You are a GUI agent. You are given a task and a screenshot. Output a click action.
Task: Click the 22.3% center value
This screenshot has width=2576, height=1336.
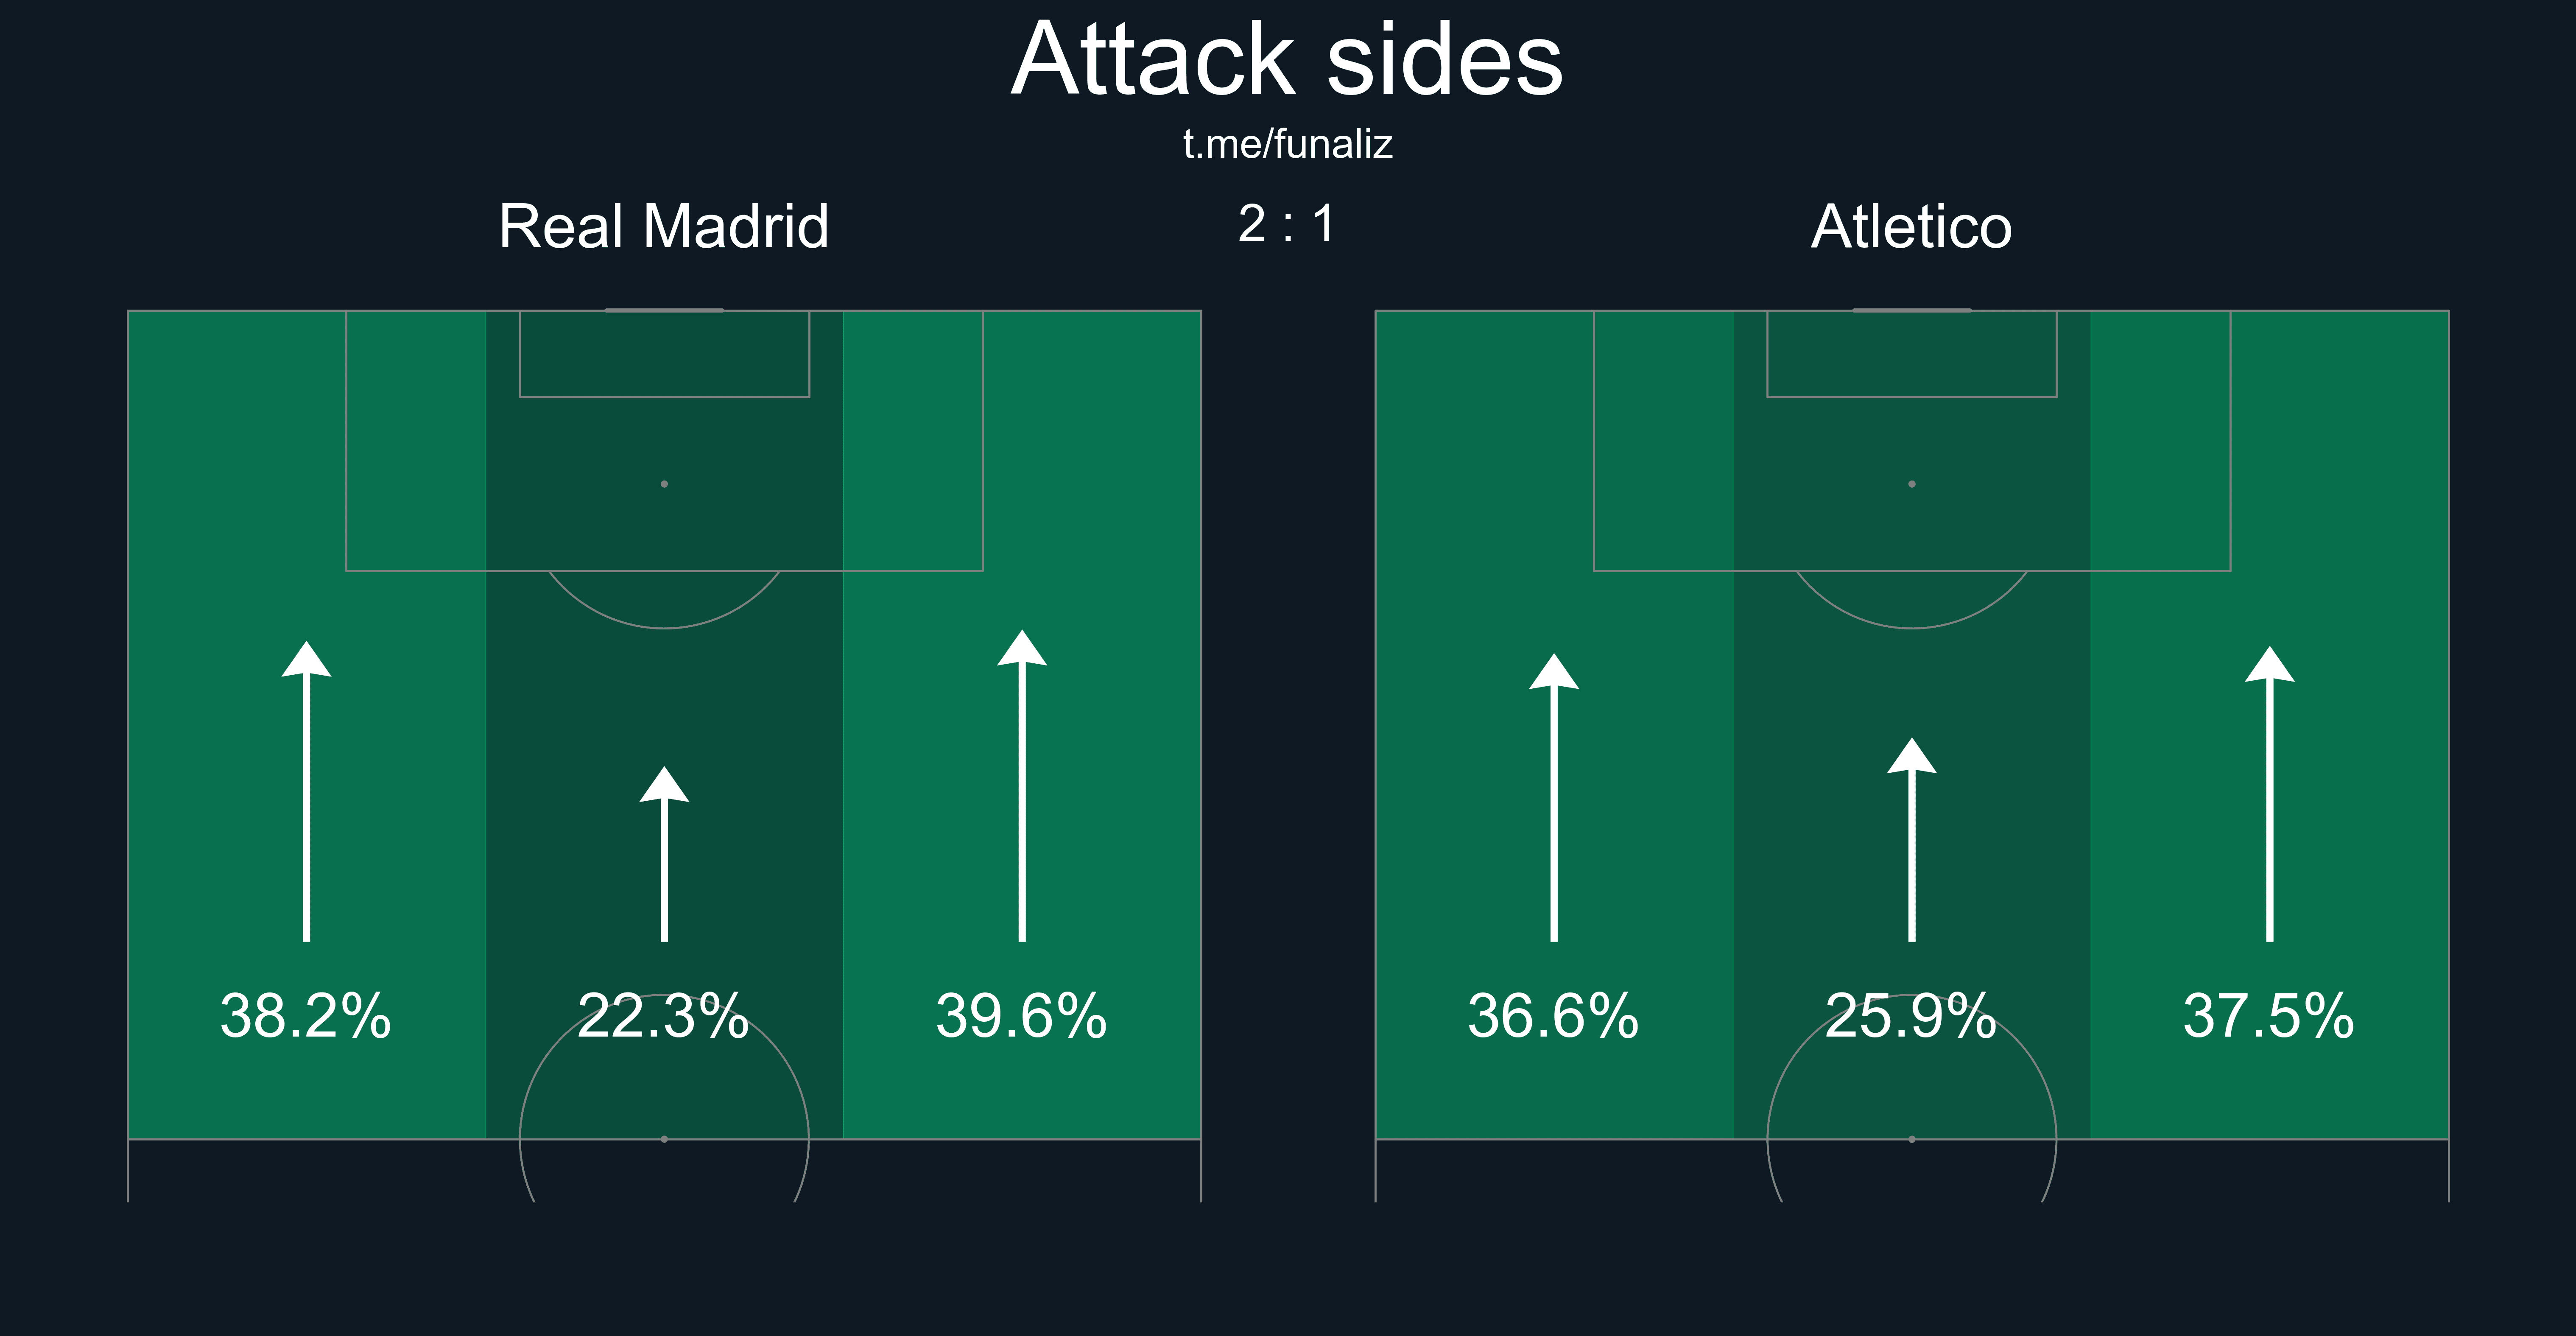[x=664, y=1016]
